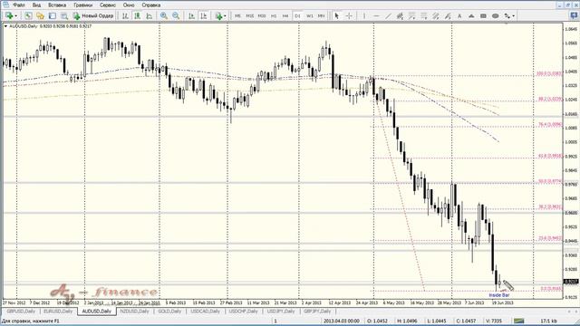Select the W1 timeframe
This screenshot has width=580, height=326.
[310, 16]
